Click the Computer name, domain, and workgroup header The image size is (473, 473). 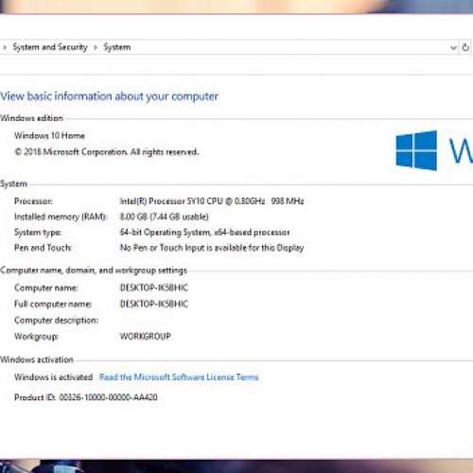(x=94, y=271)
